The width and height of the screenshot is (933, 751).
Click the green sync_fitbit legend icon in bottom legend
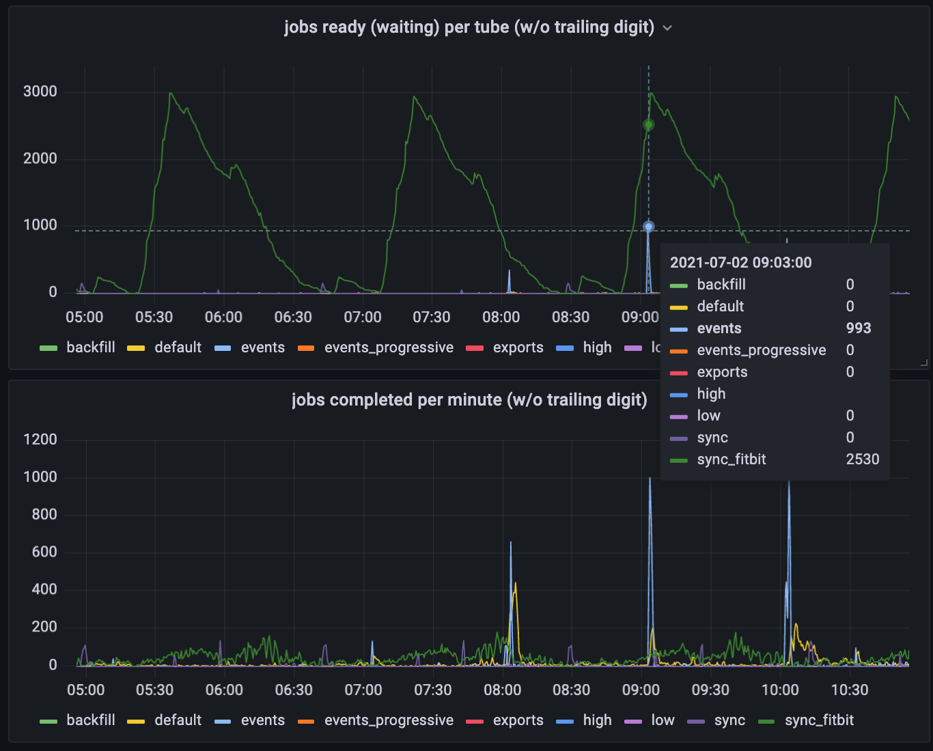point(768,720)
